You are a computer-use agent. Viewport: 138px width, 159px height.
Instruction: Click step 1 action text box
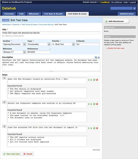[x=47, y=81]
